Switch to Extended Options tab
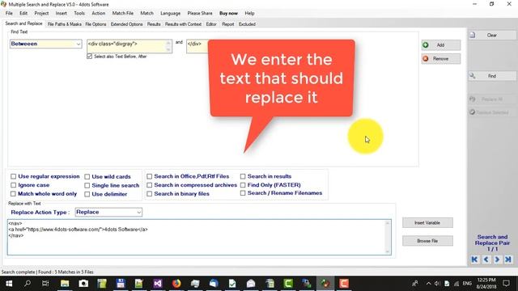518x291 pixels. click(x=126, y=24)
